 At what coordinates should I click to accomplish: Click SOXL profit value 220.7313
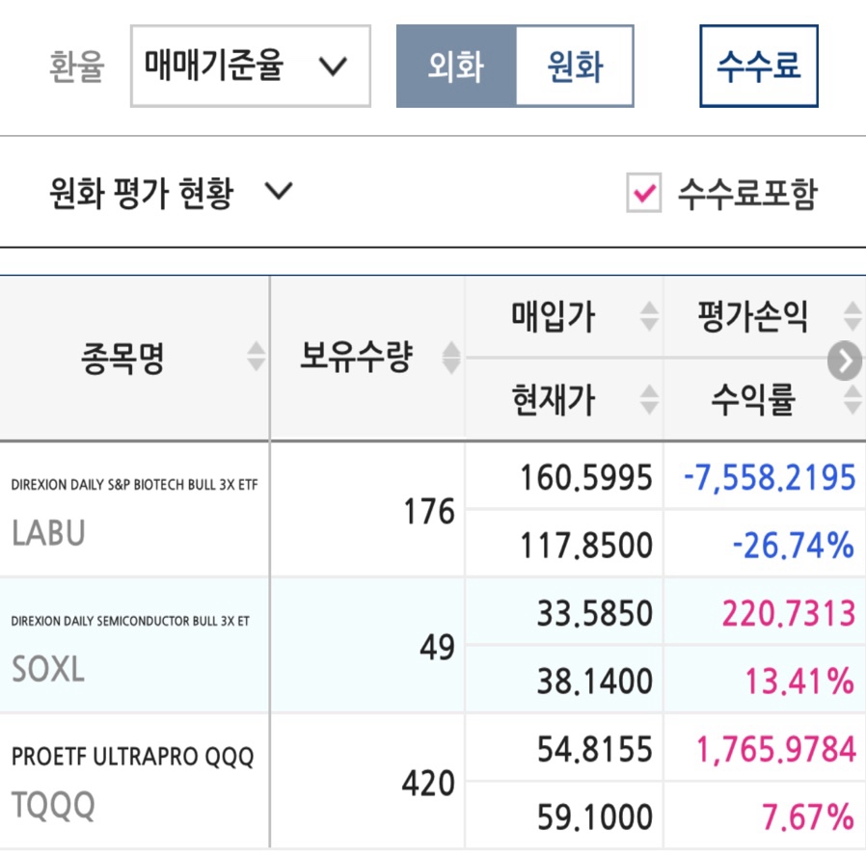click(x=789, y=613)
